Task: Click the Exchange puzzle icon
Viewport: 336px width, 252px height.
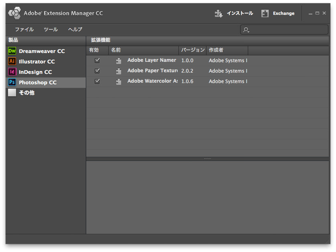Action: coord(265,13)
